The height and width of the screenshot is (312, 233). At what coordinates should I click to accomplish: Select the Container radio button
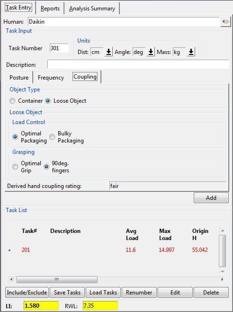[12, 101]
